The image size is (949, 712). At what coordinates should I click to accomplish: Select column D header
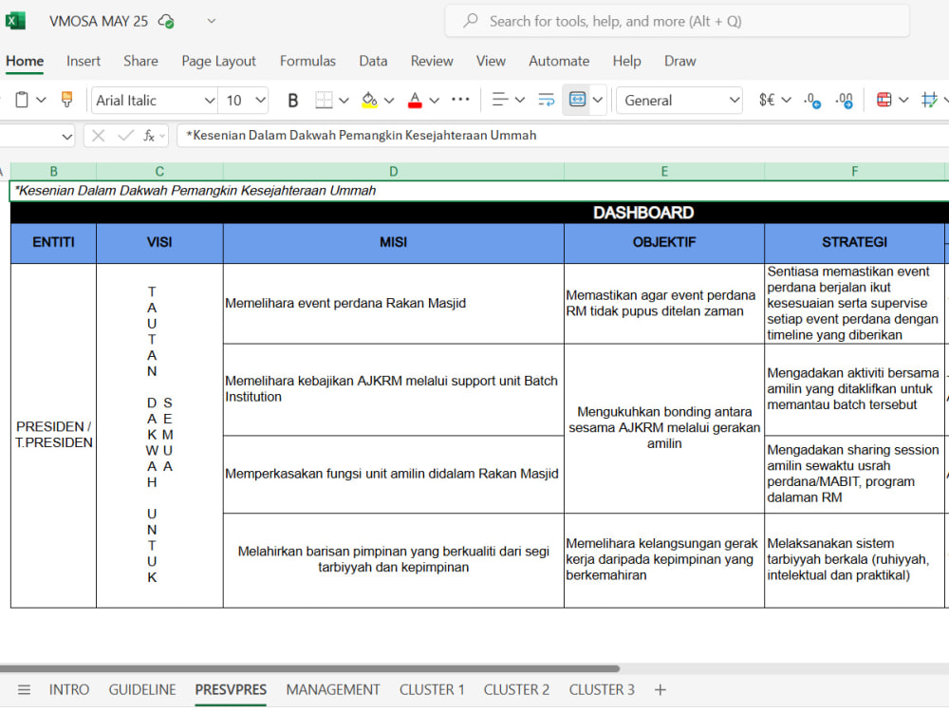pyautogui.click(x=394, y=171)
